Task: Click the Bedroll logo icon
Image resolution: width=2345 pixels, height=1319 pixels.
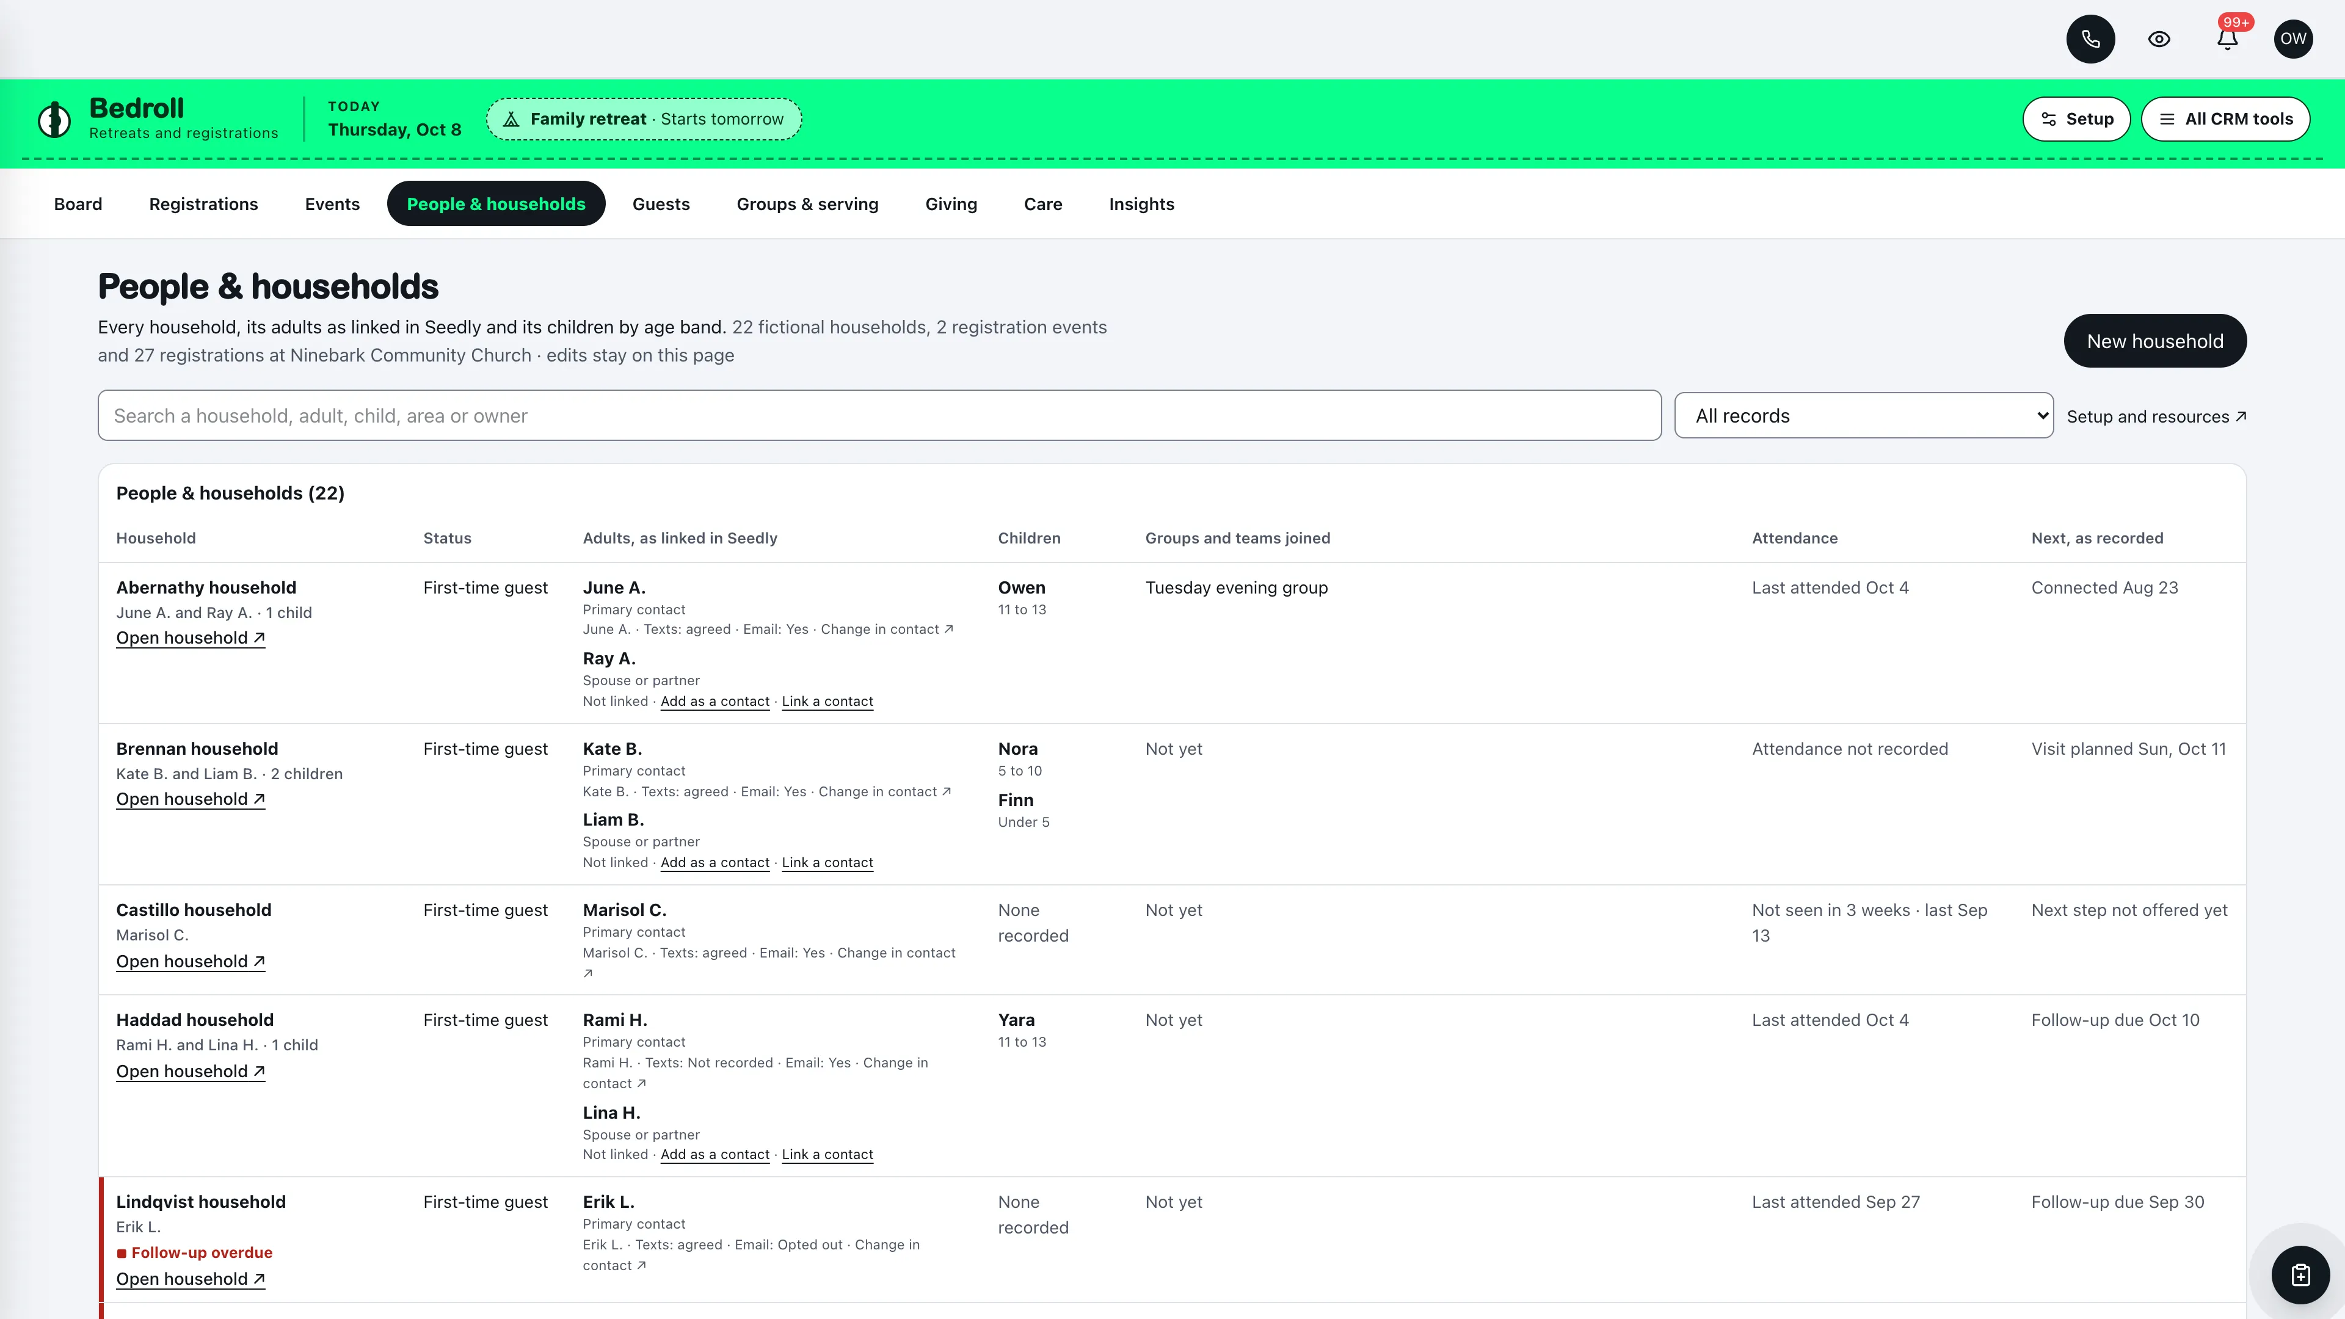Action: coord(54,119)
